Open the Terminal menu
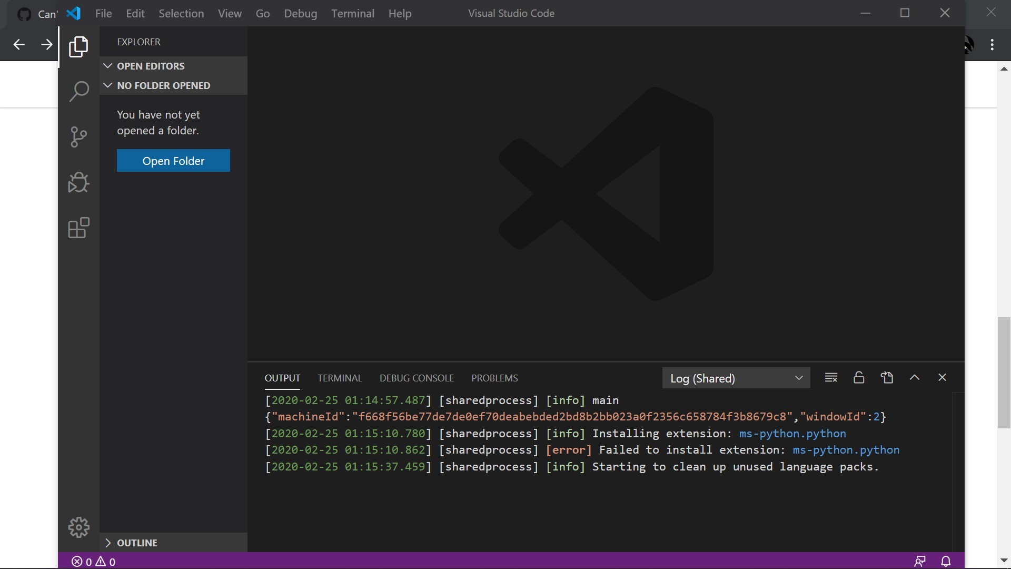Screen dimensions: 1011x569 pyautogui.click(x=353, y=13)
